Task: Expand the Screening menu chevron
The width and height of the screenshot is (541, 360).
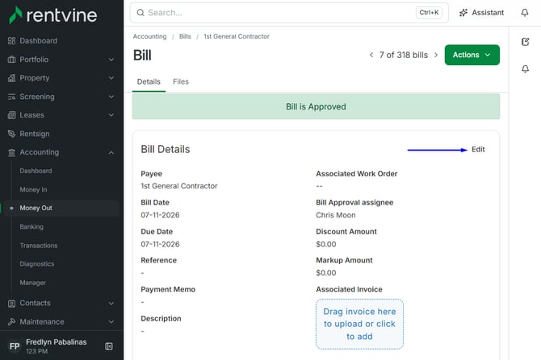Action: coord(111,97)
